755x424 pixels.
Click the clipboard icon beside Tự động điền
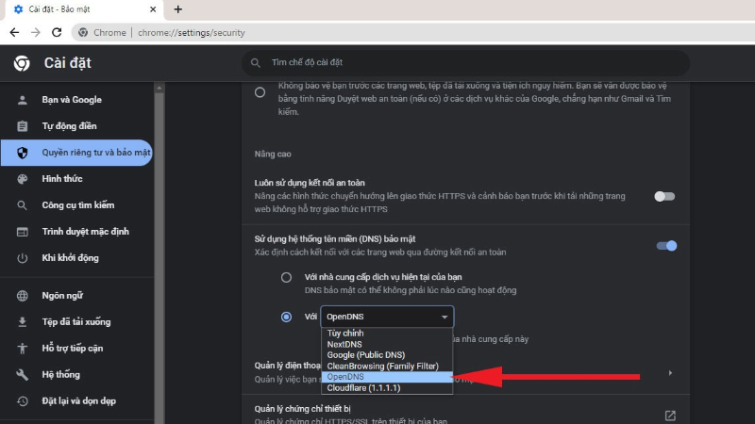pyautogui.click(x=22, y=126)
